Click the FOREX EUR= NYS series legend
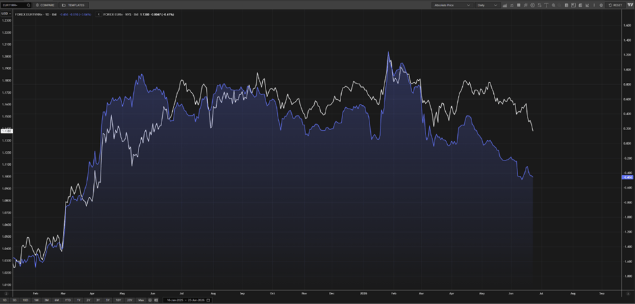 138,14
